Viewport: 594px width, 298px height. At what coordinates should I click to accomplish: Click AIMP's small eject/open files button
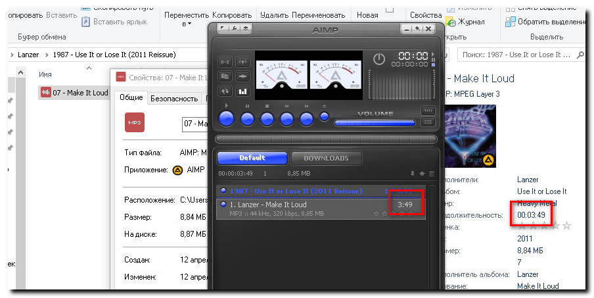pos(325,117)
